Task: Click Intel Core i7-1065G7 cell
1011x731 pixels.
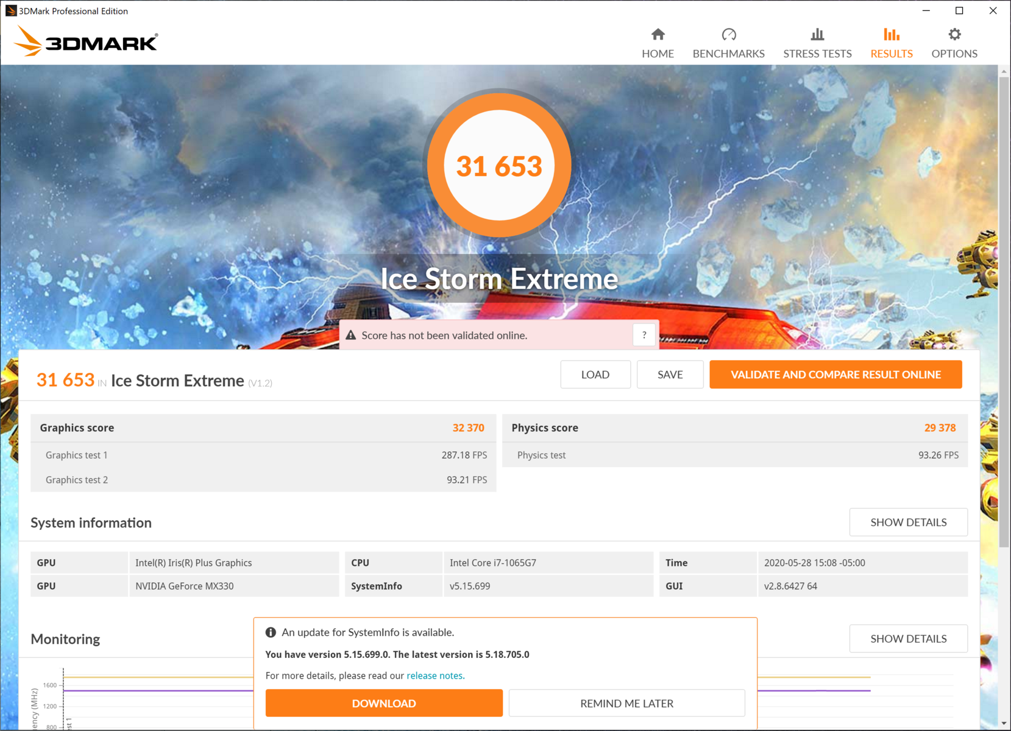Action: click(x=548, y=563)
